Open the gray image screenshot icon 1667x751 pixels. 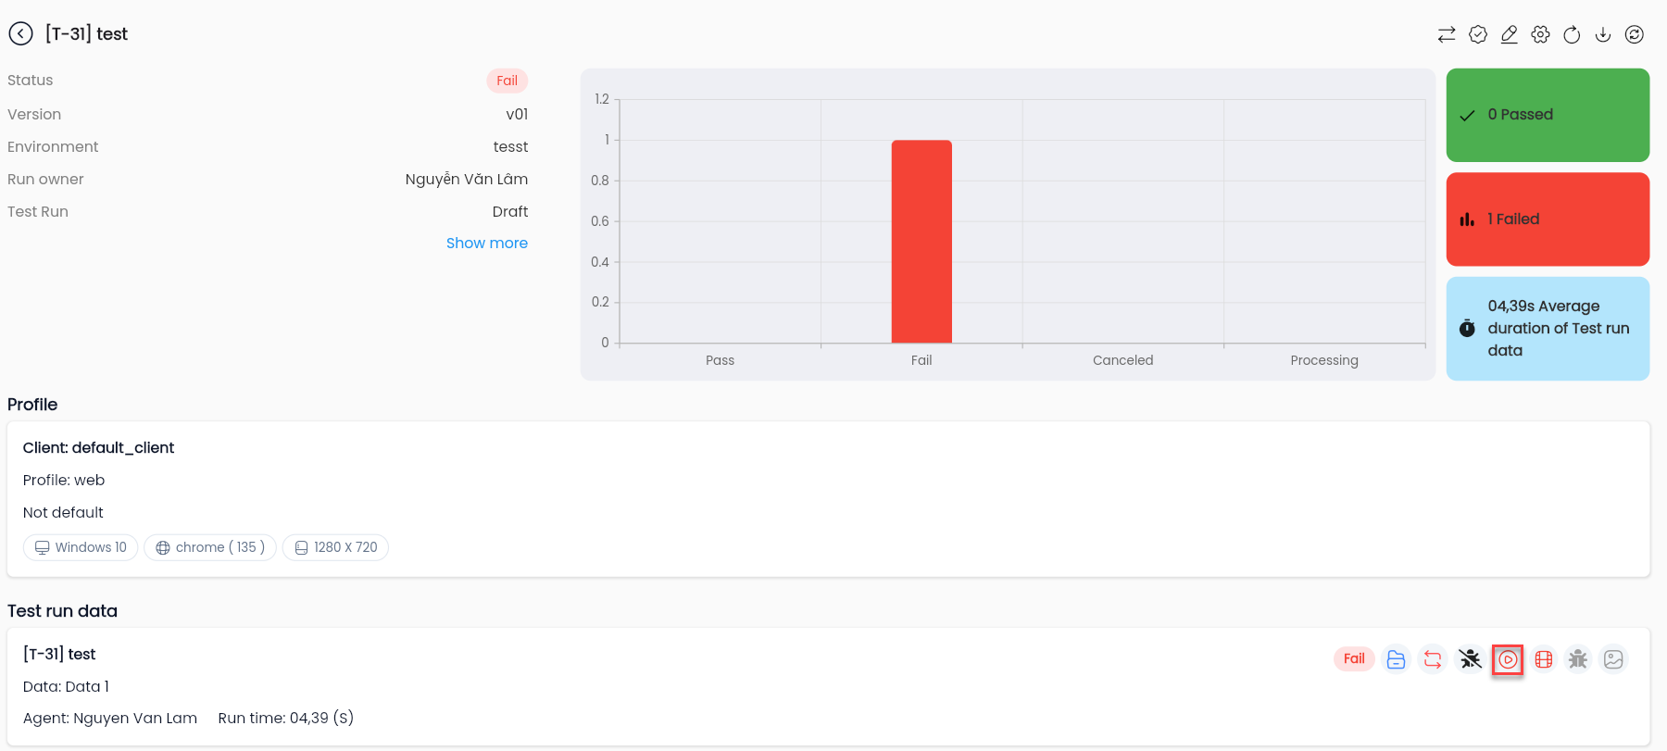click(x=1613, y=659)
